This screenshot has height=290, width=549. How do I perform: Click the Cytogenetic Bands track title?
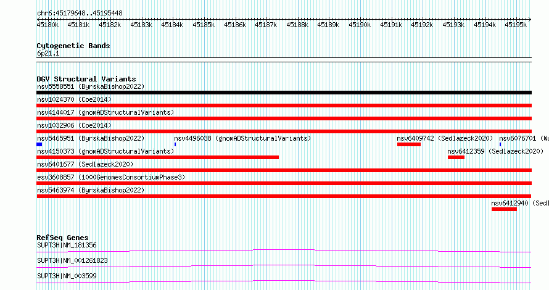coord(73,46)
